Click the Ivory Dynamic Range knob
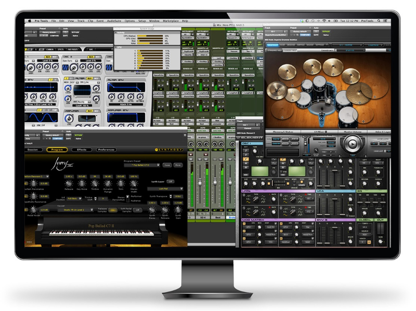Screen dimensions: 416x311 click(108, 183)
